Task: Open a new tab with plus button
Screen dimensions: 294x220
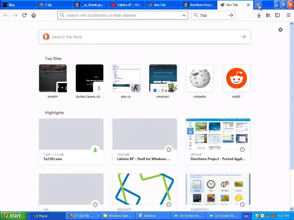Action: pos(258,5)
